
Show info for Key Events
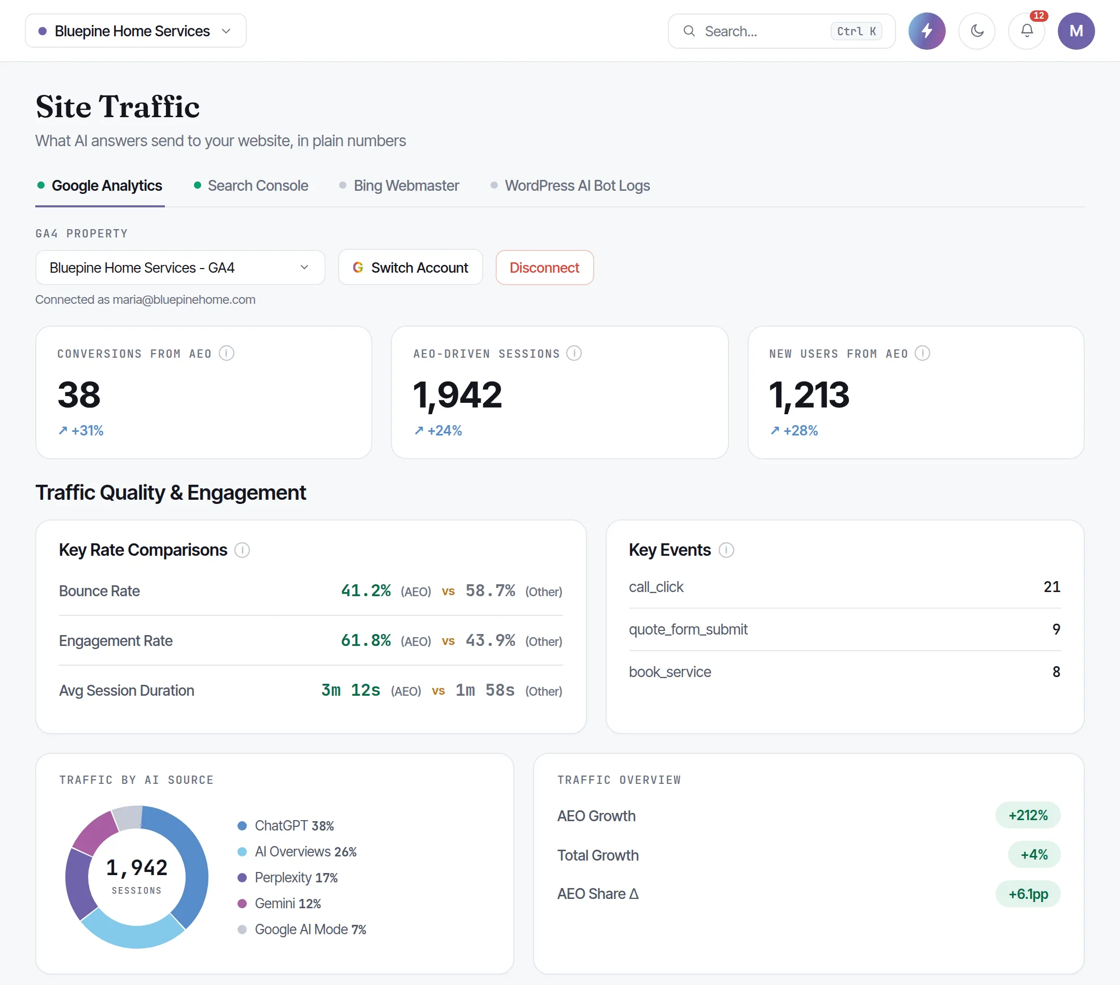click(x=726, y=550)
